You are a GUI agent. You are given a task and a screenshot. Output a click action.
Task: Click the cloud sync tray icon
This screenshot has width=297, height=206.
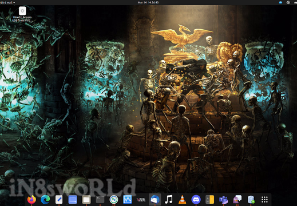point(280,2)
